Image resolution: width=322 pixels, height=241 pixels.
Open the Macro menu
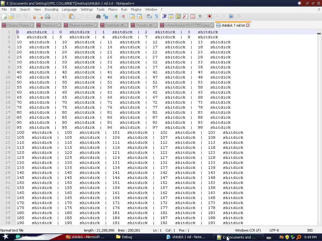(x=113, y=9)
